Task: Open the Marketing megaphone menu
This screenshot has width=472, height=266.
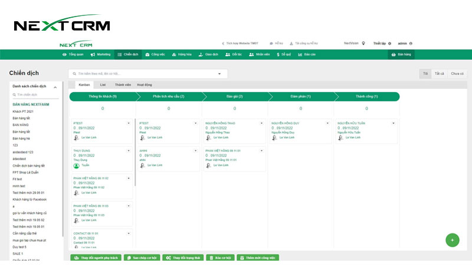Action: (100, 54)
